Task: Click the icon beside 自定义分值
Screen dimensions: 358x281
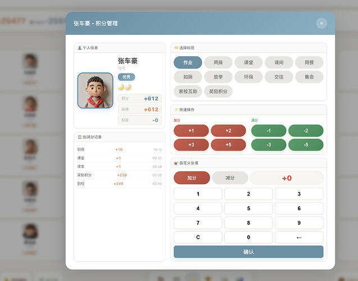Action: 176,163
